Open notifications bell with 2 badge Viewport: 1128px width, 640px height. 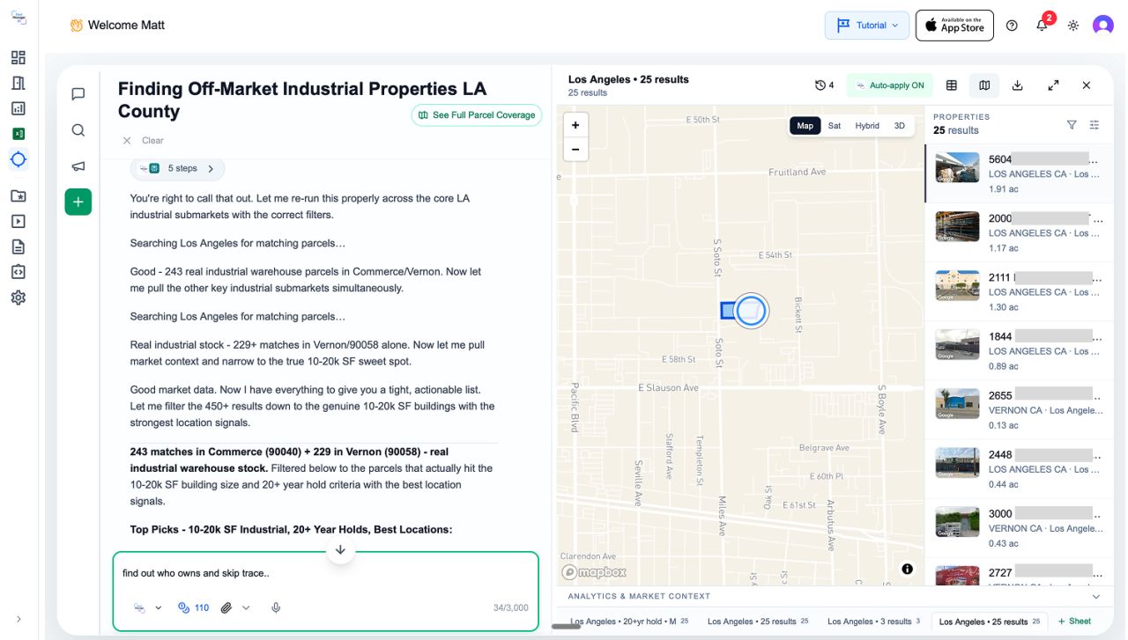pyautogui.click(x=1043, y=25)
